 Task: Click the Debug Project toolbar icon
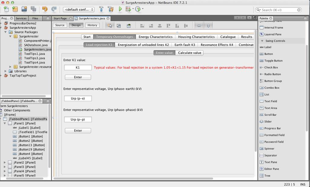click(128, 9)
